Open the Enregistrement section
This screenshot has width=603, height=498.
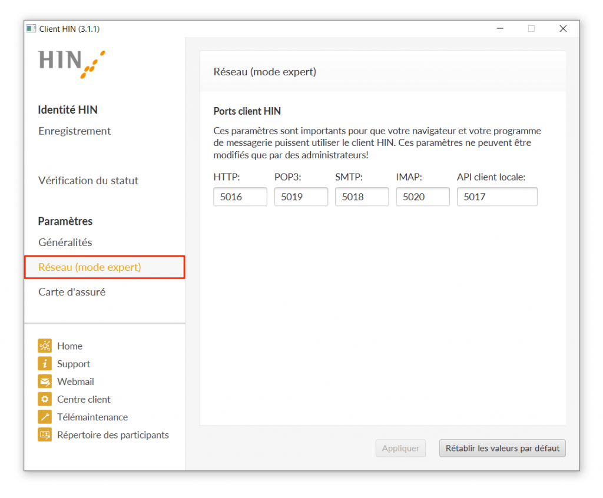pos(75,131)
